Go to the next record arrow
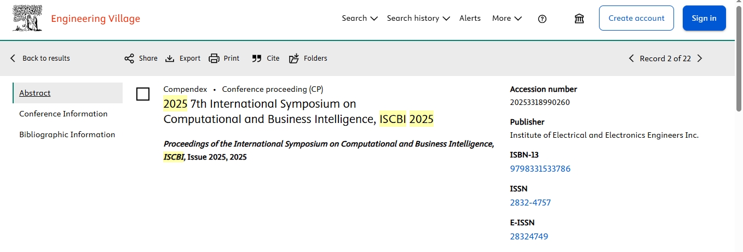Viewport: 743px width, 252px height. [x=700, y=58]
